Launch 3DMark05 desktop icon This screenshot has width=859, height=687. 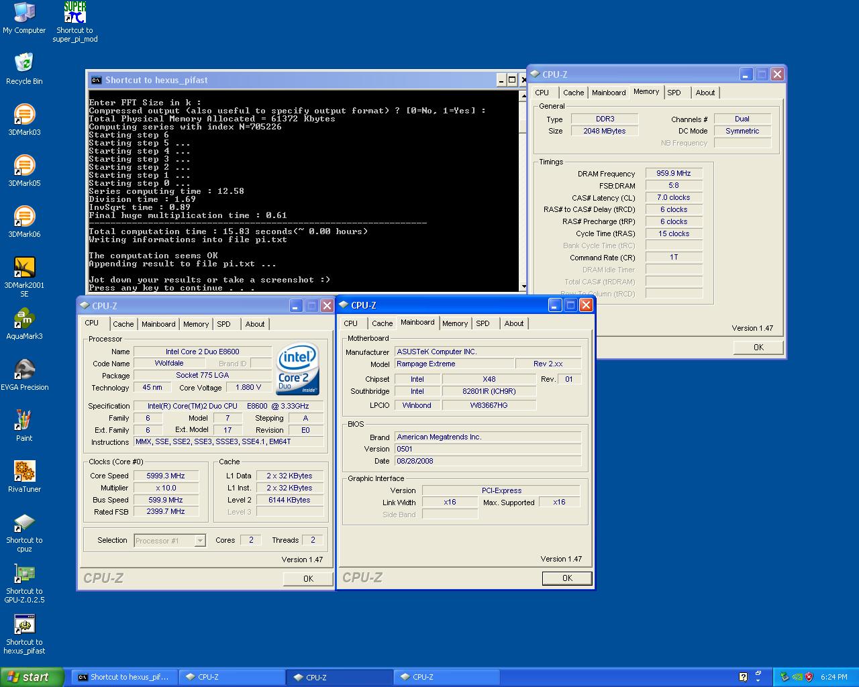pyautogui.click(x=24, y=171)
